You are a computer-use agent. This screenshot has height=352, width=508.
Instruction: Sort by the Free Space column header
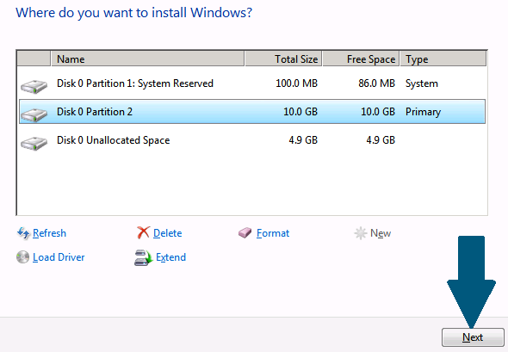tap(361, 59)
